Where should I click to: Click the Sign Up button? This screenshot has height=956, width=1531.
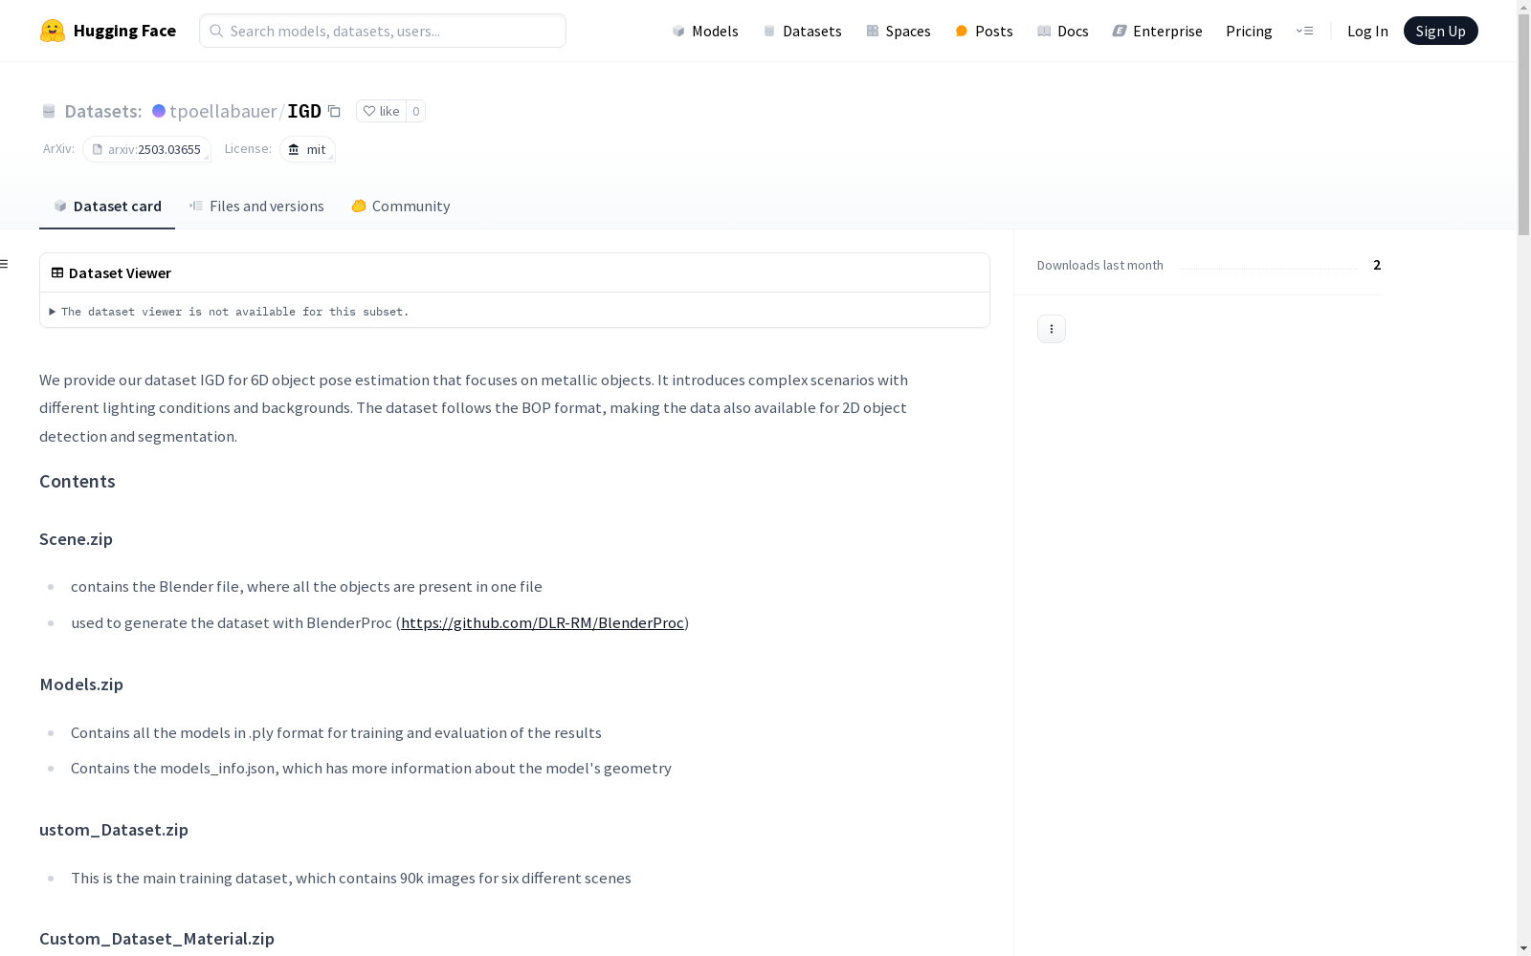point(1440,31)
